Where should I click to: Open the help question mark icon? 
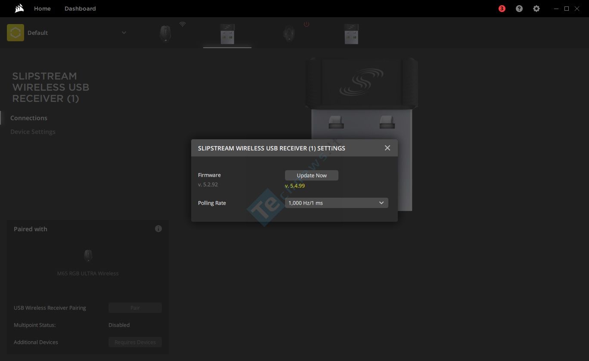point(519,9)
